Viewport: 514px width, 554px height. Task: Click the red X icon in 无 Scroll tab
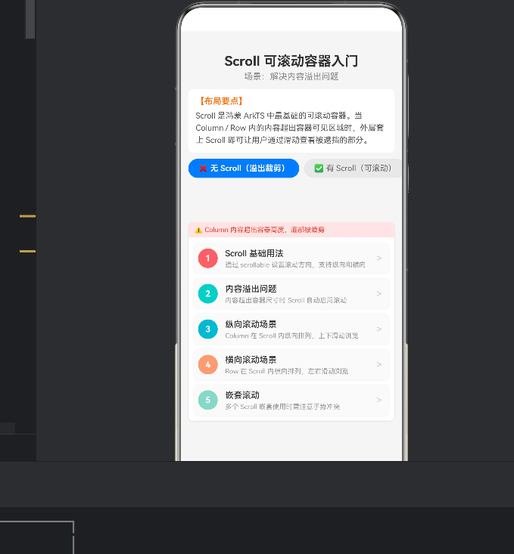tap(203, 169)
